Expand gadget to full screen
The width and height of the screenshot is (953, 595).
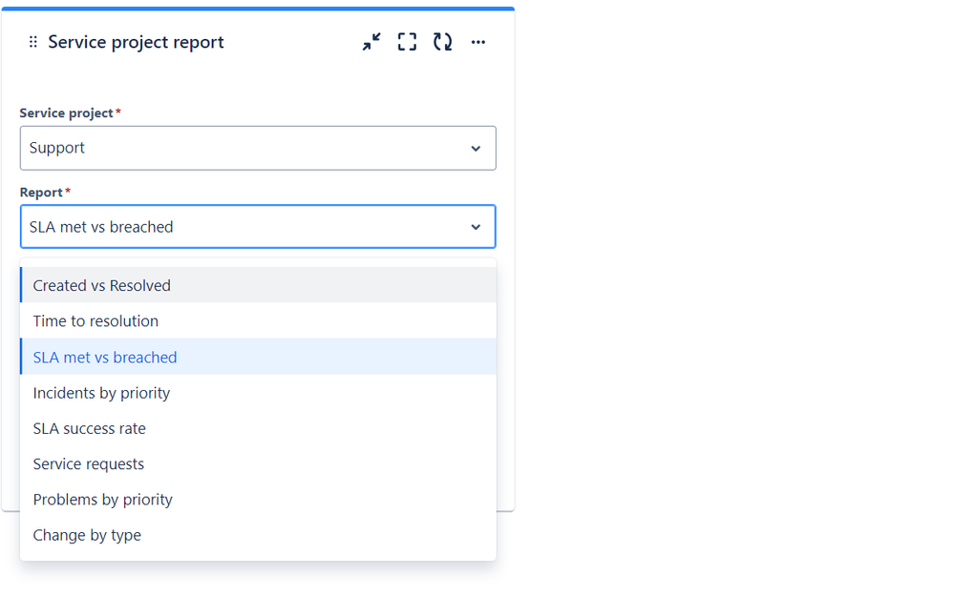pyautogui.click(x=407, y=42)
